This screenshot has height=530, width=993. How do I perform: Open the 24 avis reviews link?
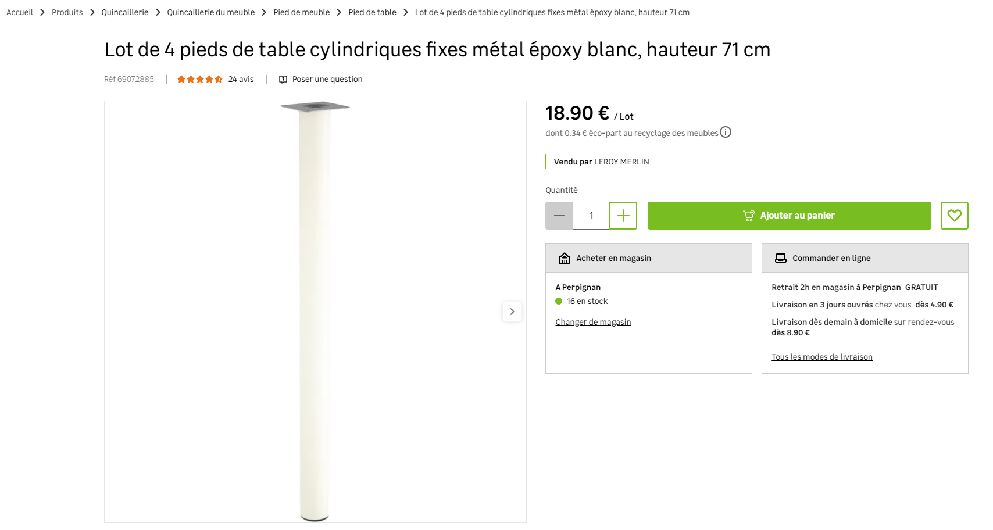(x=241, y=80)
